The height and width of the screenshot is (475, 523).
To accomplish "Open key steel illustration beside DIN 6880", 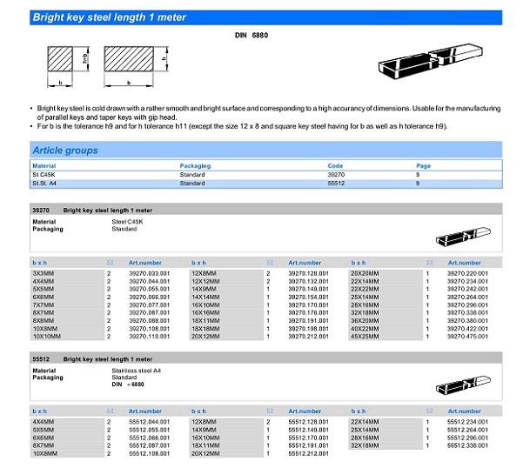I will coord(428,64).
